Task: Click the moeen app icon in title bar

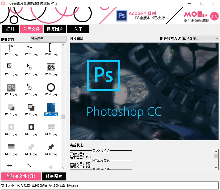Action: click(3, 3)
